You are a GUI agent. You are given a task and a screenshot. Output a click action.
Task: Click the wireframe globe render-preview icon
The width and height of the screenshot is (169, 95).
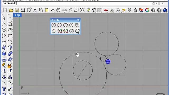click(x=159, y=10)
